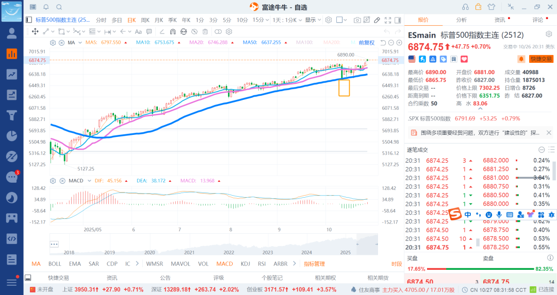Show more indicators after ARBR
The height and width of the screenshot is (295, 557).
294,264
